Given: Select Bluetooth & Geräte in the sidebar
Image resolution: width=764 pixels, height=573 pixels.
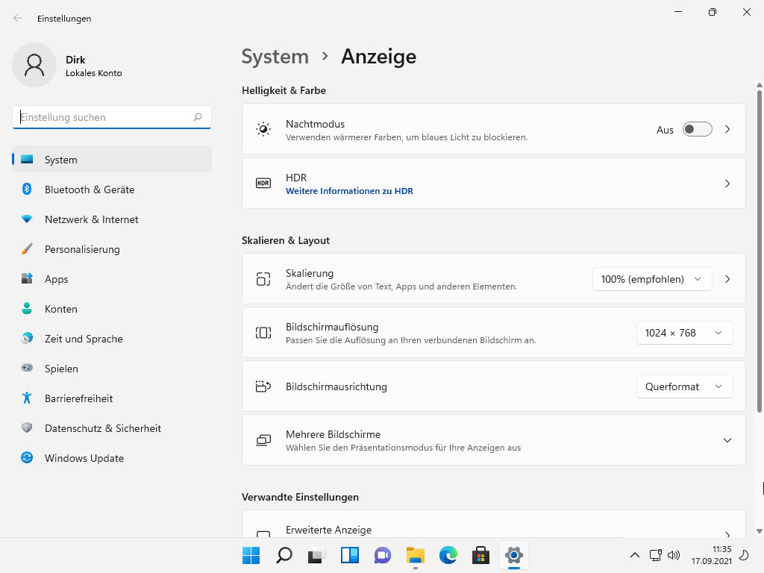Looking at the screenshot, I should pos(90,190).
